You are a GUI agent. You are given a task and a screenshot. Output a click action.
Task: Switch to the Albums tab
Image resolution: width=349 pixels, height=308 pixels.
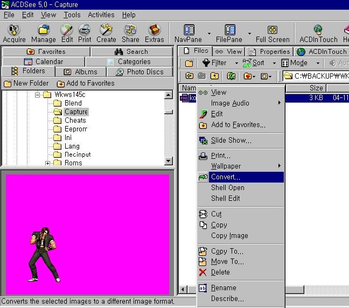coord(81,72)
